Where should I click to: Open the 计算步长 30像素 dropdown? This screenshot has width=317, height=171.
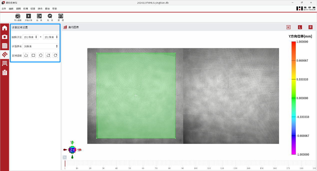pyautogui.click(x=40, y=46)
